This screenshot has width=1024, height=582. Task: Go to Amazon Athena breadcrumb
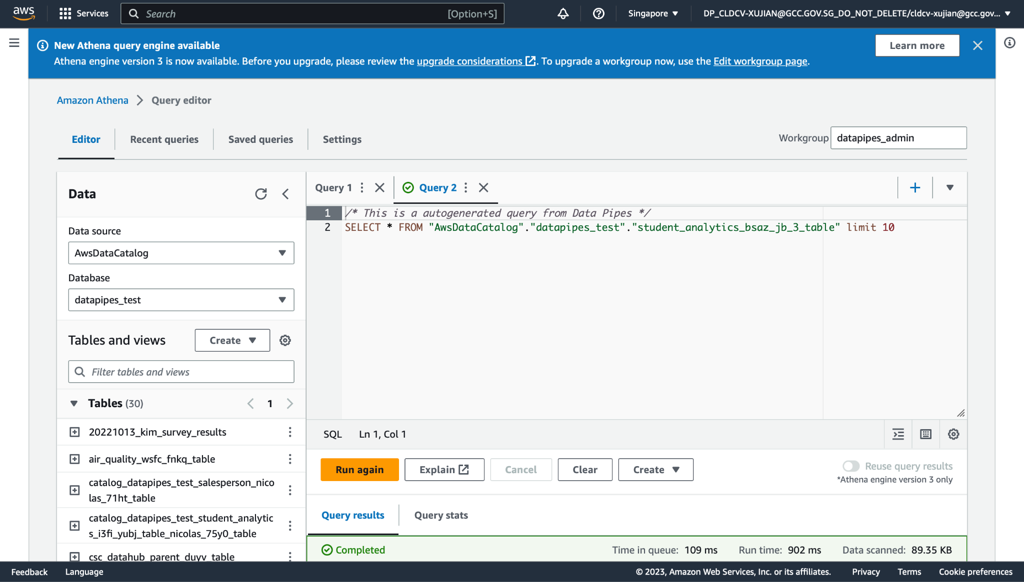pyautogui.click(x=92, y=100)
